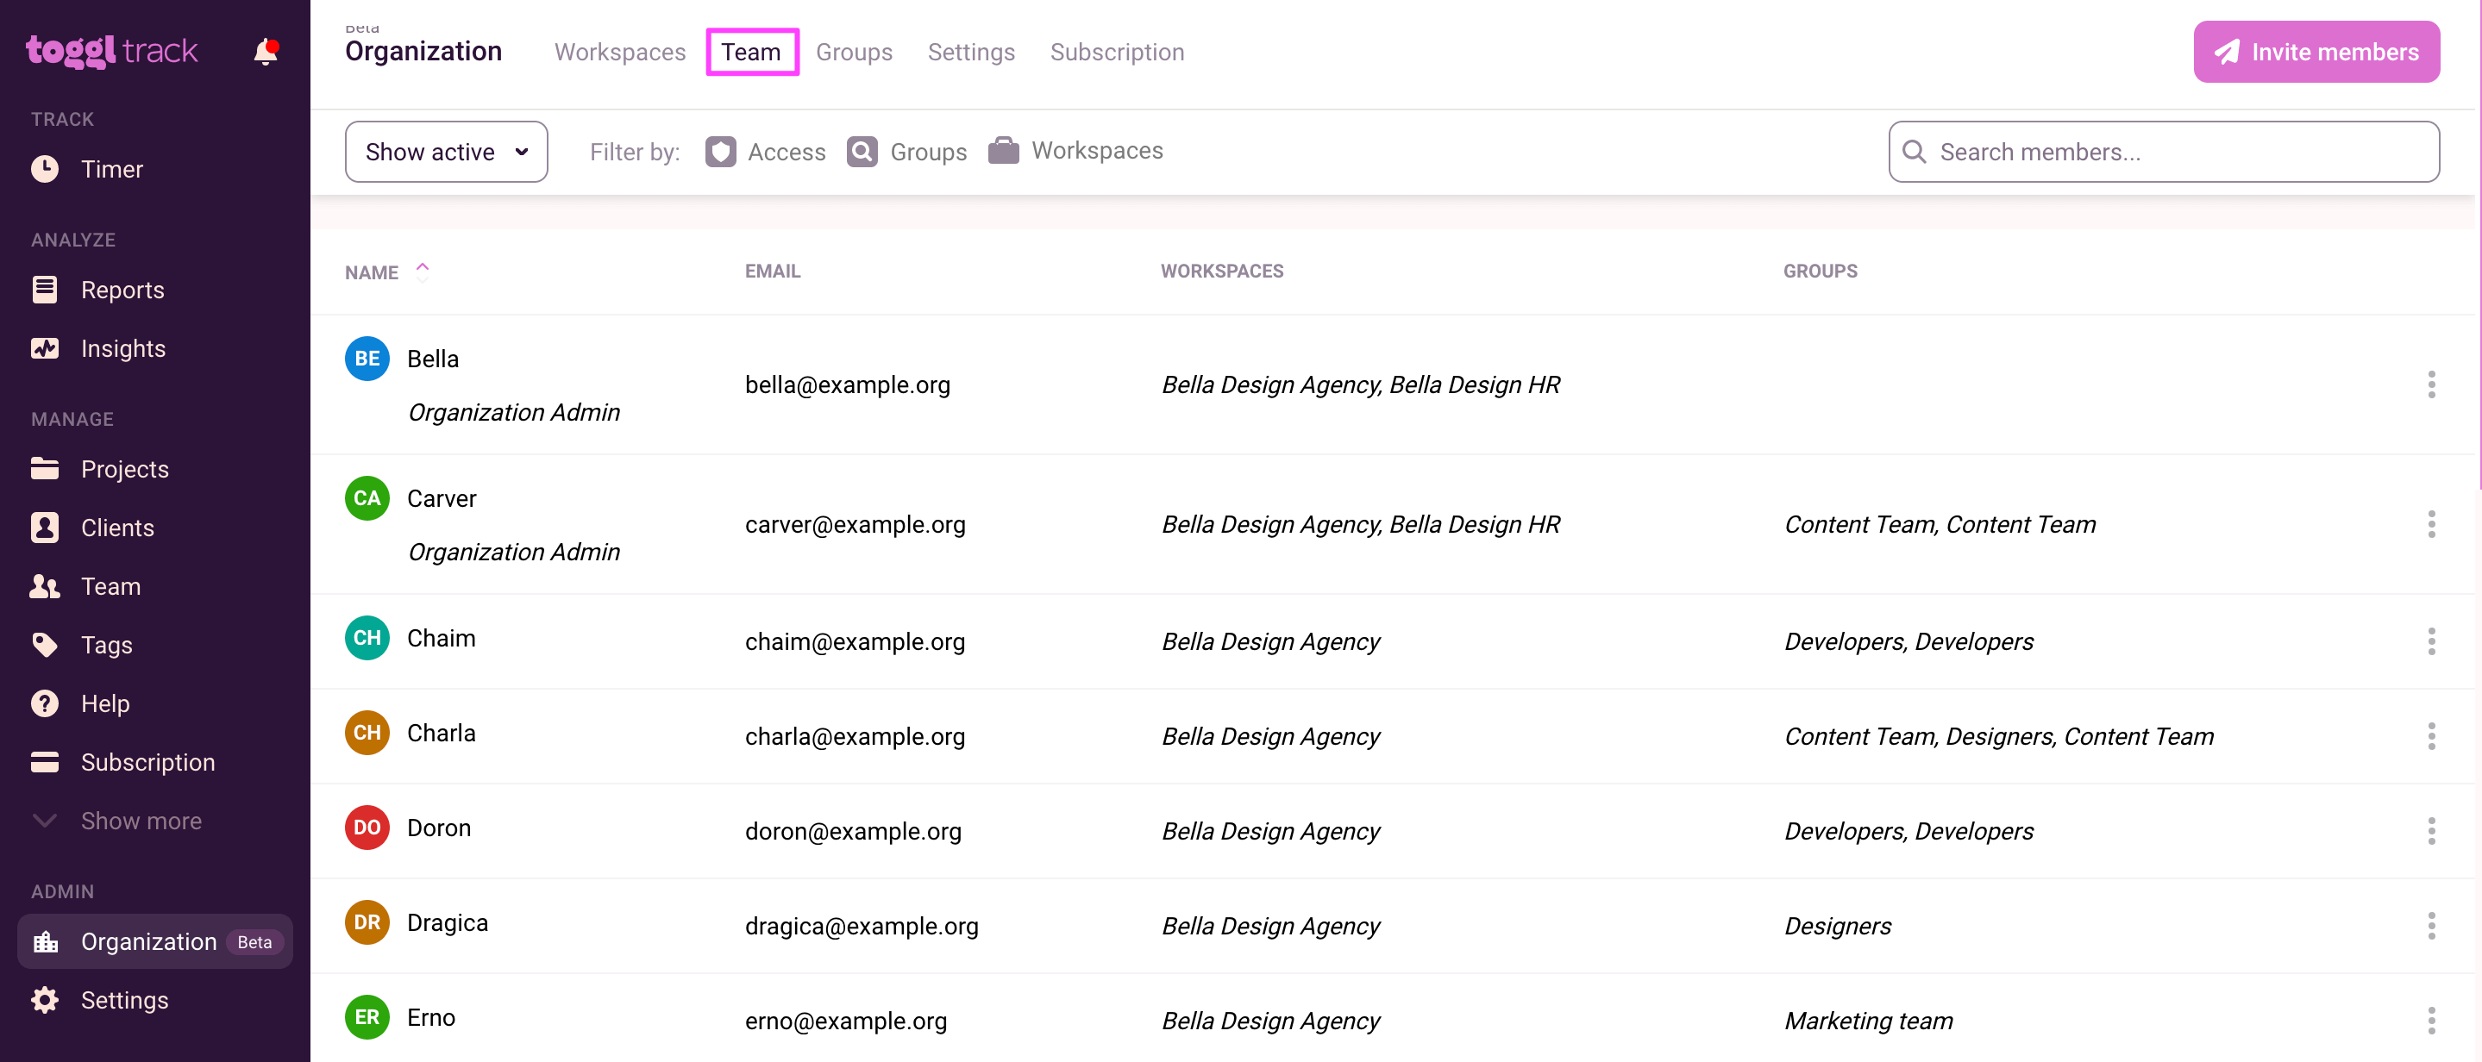Viewport: 2482px width, 1062px height.
Task: Open the Timer clock icon in sidebar
Action: [x=44, y=168]
